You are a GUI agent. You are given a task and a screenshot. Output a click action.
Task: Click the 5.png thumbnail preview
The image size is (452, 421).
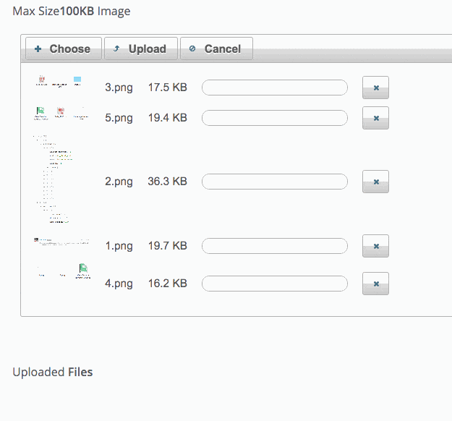pyautogui.click(x=61, y=114)
